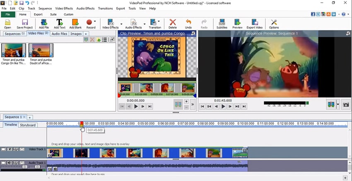Viewport: 352px width, 181px height.
Task: Toggle the link icon on Audio Track 1
Action: point(16,163)
